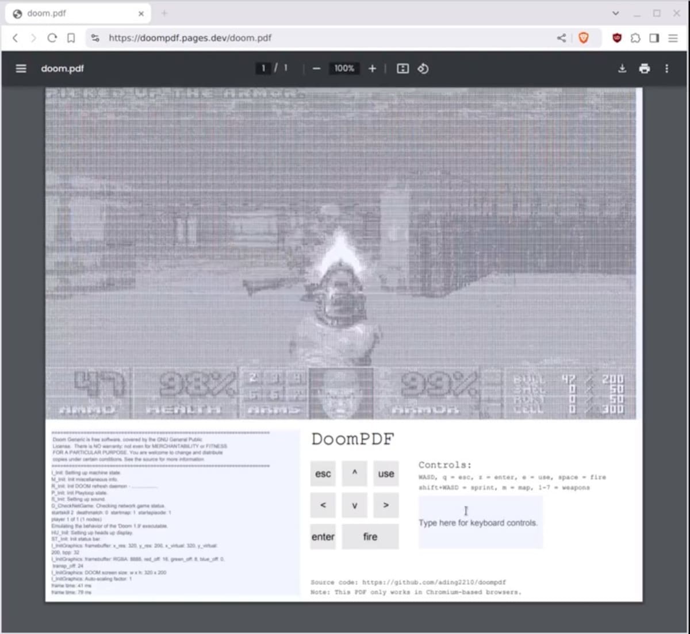Reload the doom.pdf page
Image resolution: width=690 pixels, height=634 pixels.
coord(52,38)
